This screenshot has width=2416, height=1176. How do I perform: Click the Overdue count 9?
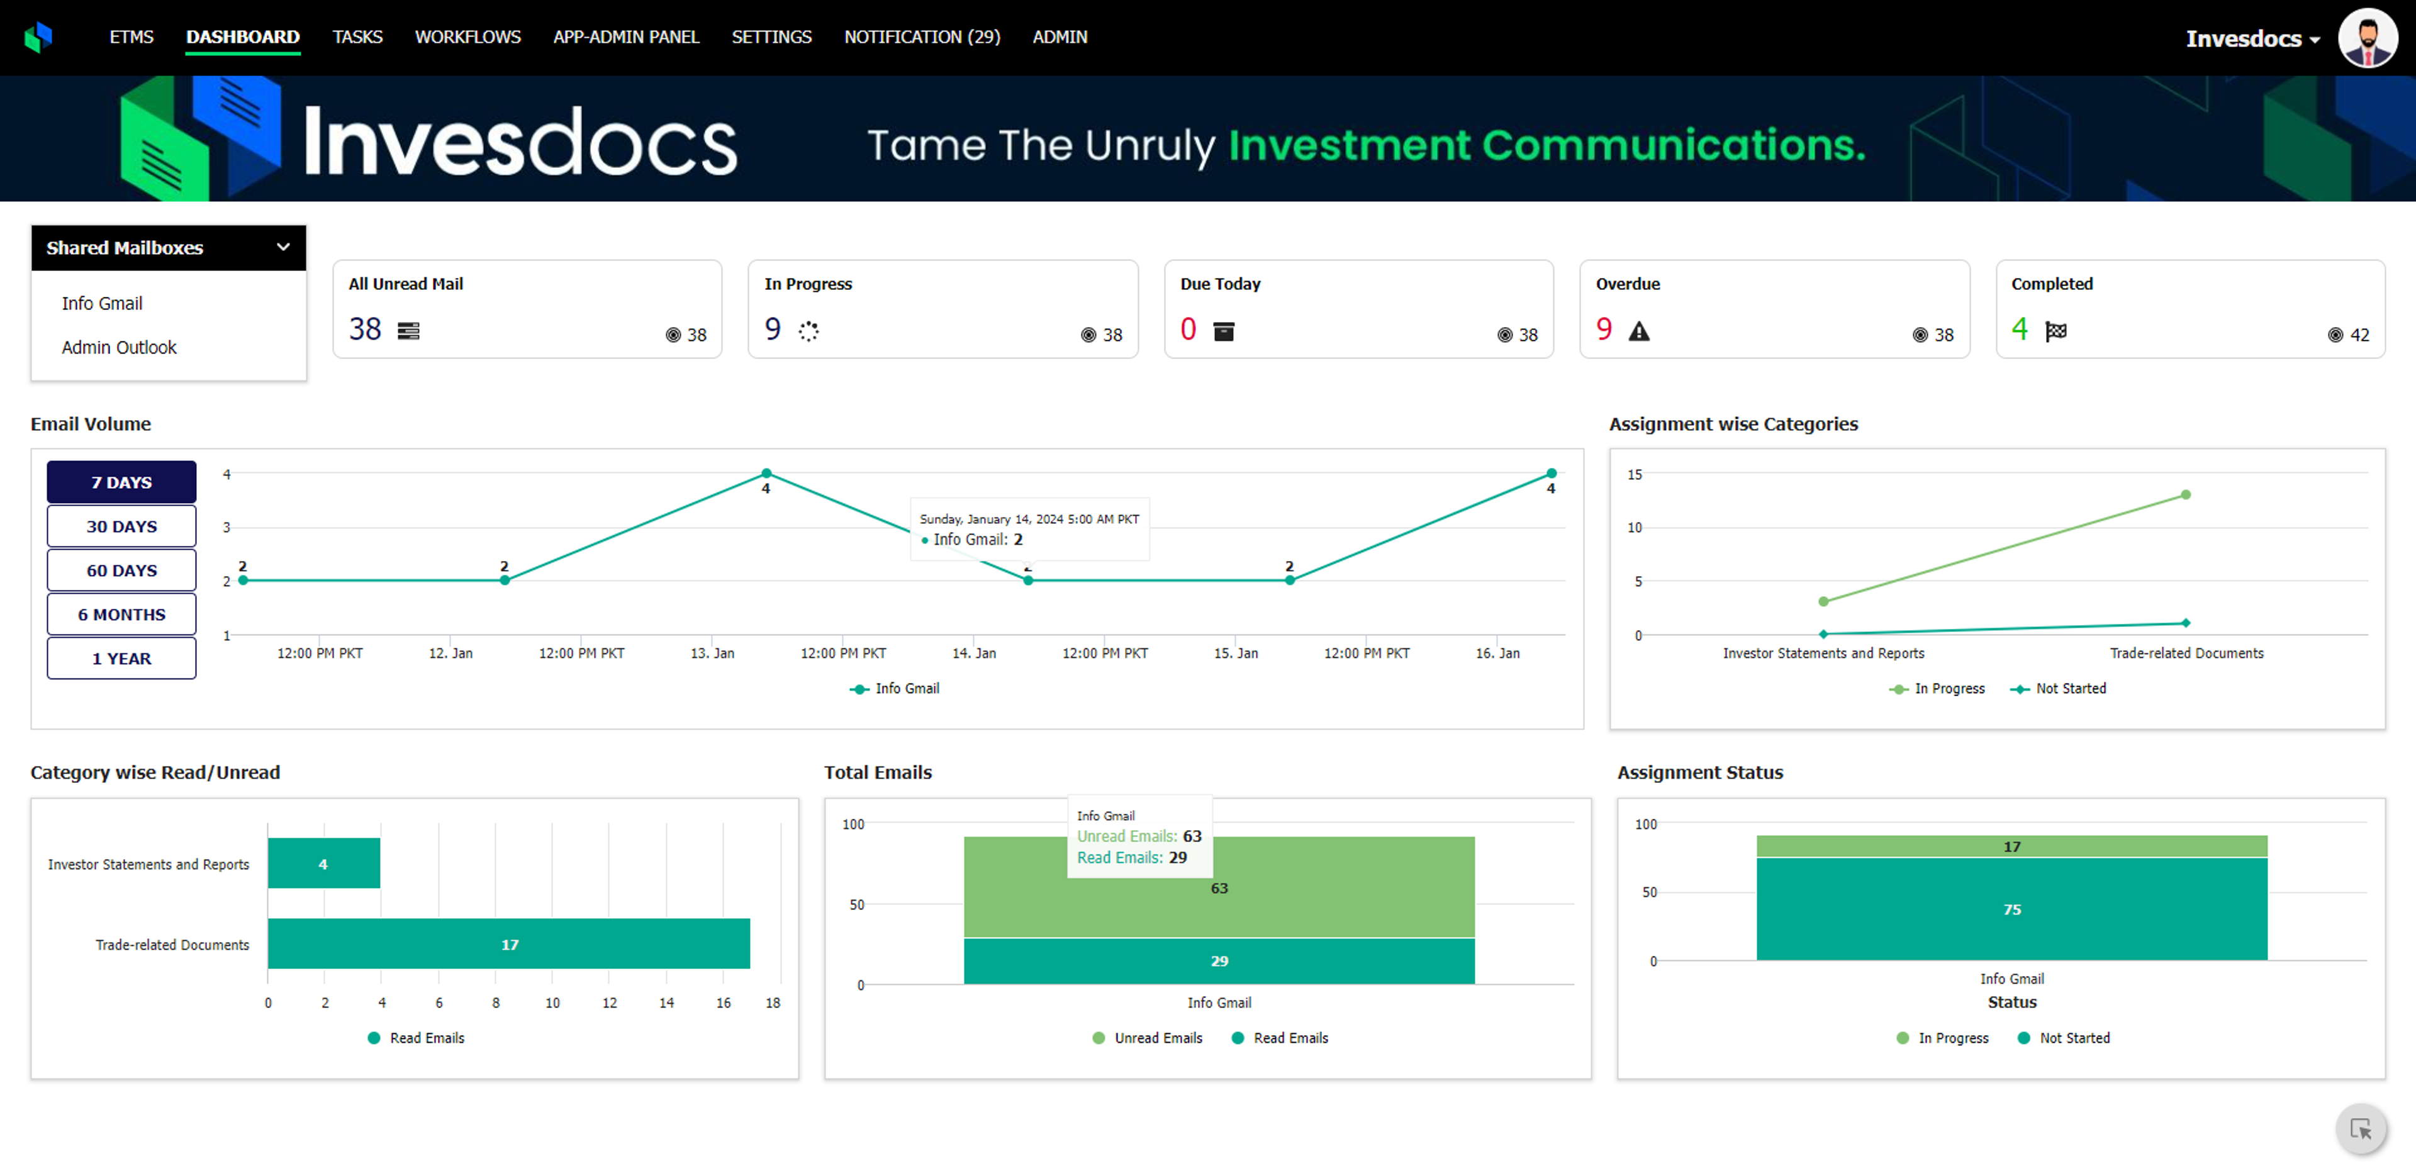(1604, 329)
